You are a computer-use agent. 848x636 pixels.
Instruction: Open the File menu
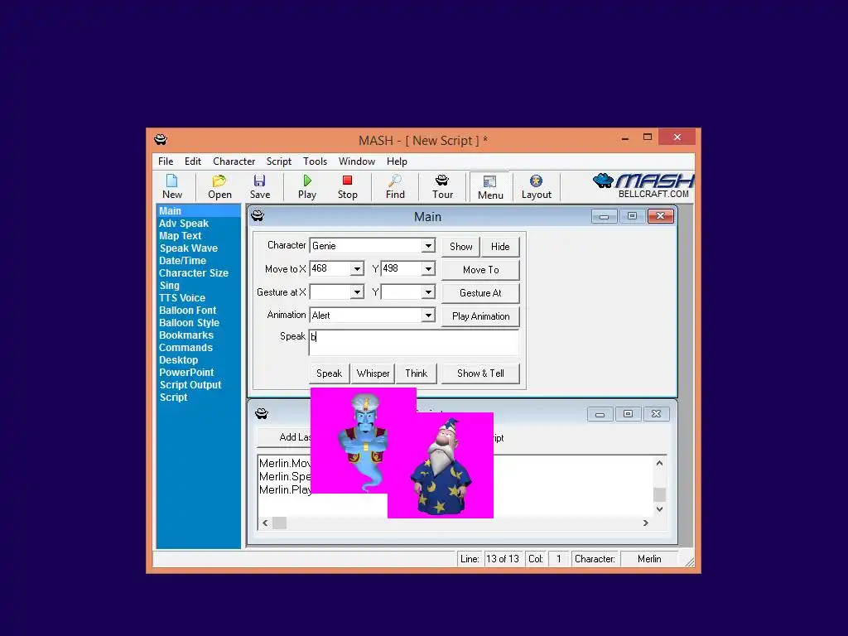(166, 161)
